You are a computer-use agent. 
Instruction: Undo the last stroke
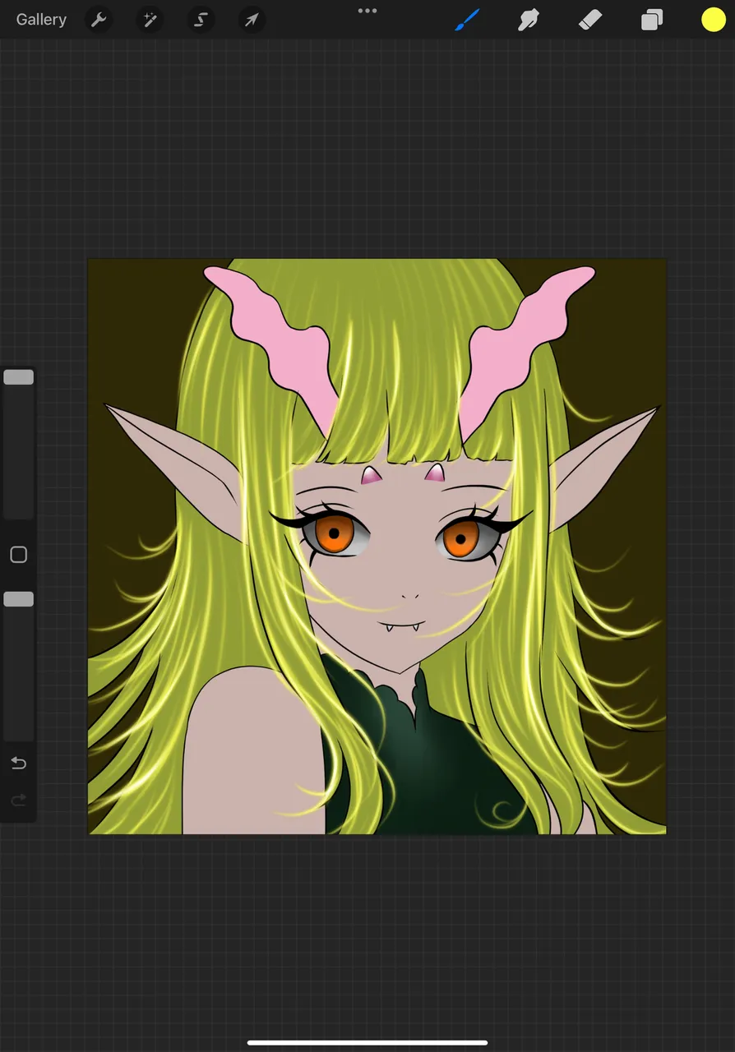[18, 763]
